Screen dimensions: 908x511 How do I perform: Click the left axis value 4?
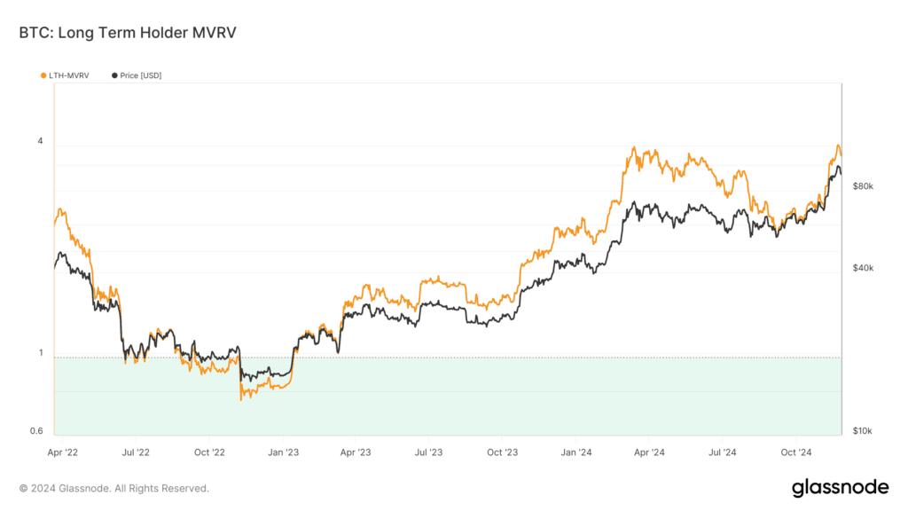coord(40,142)
